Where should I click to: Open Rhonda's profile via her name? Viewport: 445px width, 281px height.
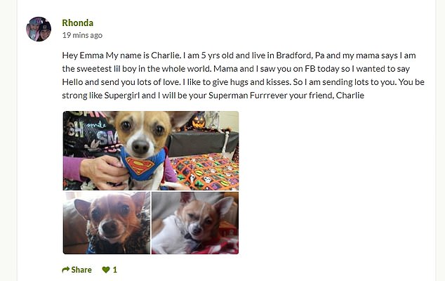[x=77, y=22]
